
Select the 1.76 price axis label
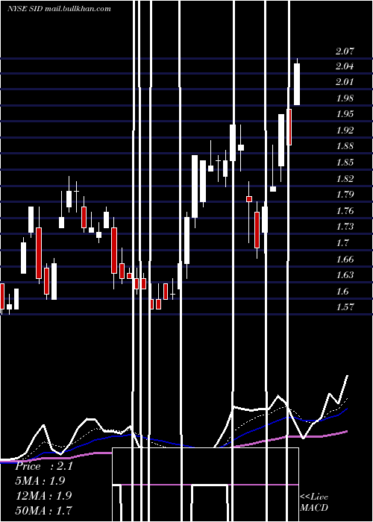point(345,211)
